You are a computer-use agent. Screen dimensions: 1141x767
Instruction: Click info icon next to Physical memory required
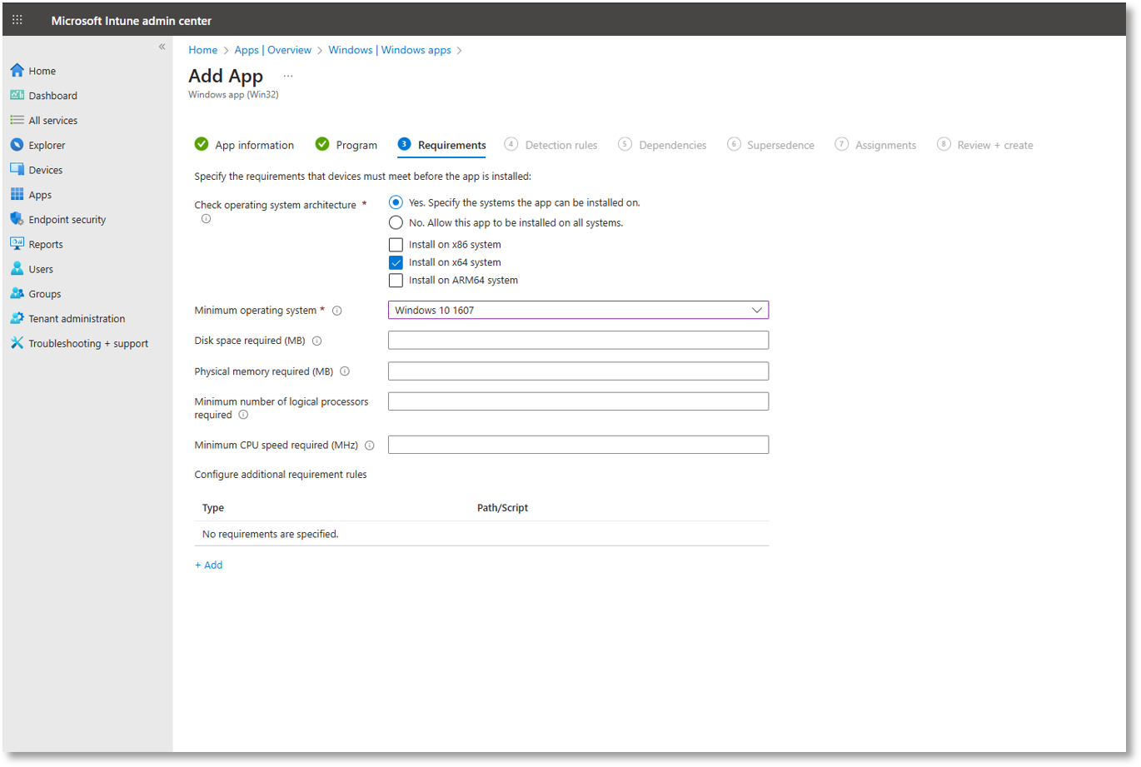345,371
